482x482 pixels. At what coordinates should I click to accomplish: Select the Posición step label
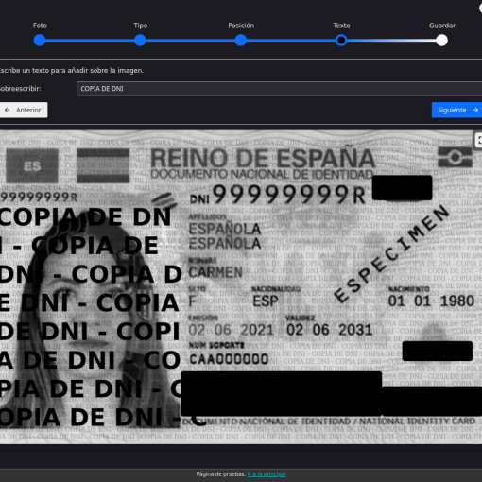click(241, 26)
